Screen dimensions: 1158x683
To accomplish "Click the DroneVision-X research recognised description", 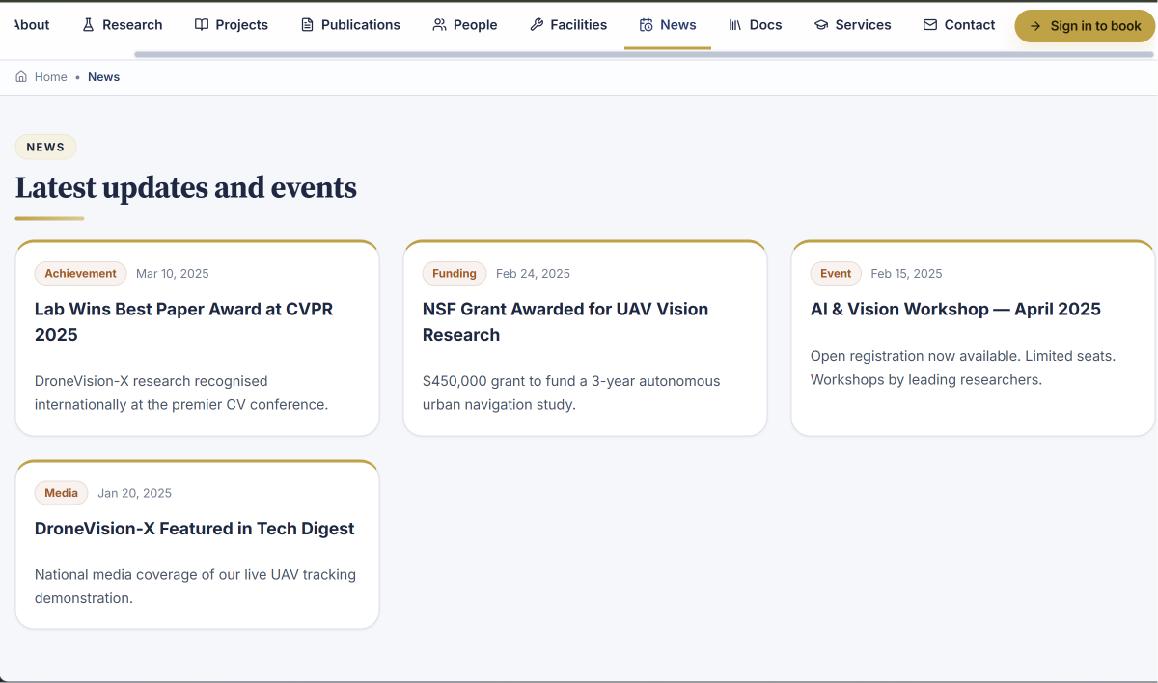I will click(181, 393).
